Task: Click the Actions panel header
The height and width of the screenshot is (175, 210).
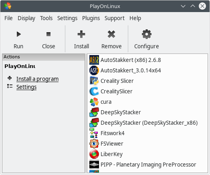Action: click(44, 57)
